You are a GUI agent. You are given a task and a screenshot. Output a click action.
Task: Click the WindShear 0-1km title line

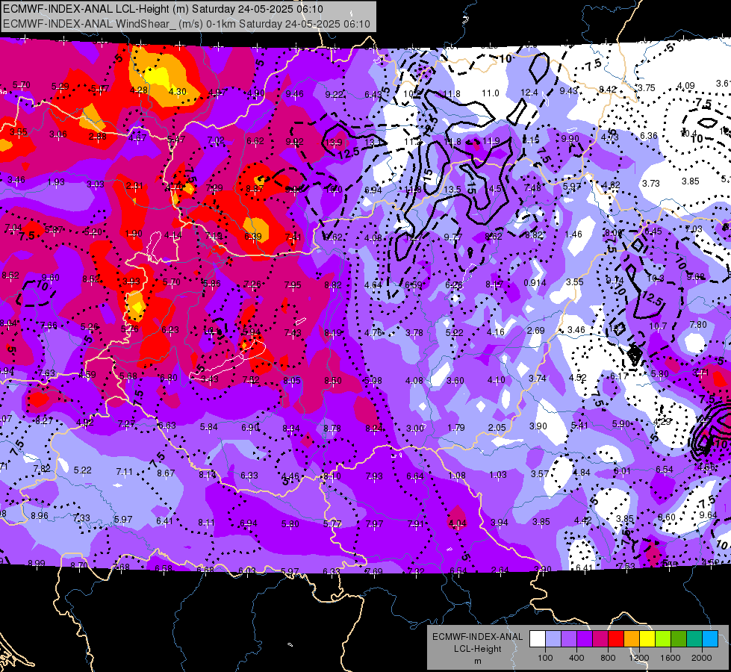(x=187, y=24)
